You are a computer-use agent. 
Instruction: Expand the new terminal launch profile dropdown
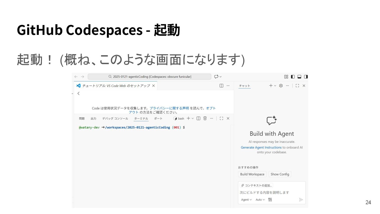coord(193,118)
